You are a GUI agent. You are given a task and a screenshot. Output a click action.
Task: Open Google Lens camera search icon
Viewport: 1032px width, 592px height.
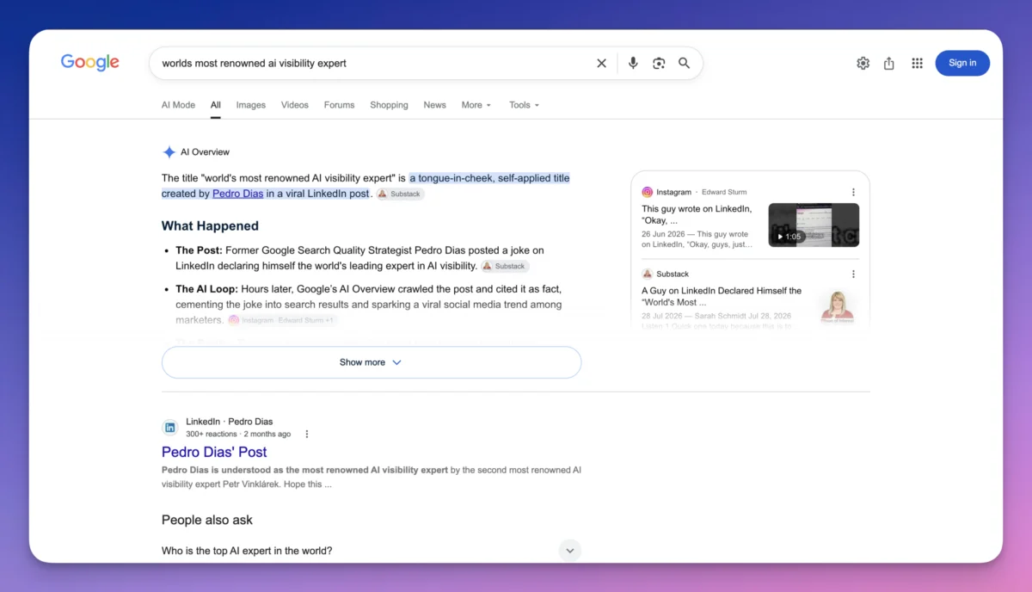point(659,63)
